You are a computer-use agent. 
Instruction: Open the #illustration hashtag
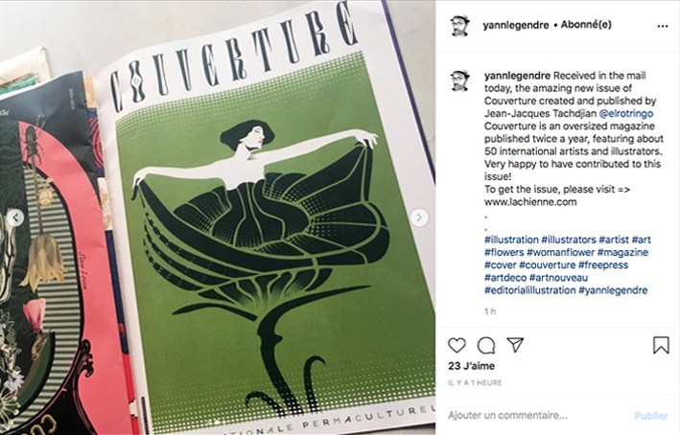click(511, 240)
